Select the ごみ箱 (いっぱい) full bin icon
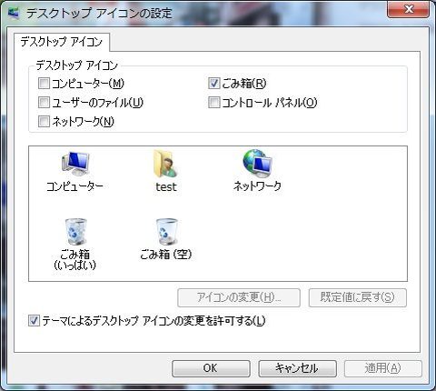Image resolution: width=436 pixels, height=391 pixels. (x=75, y=232)
